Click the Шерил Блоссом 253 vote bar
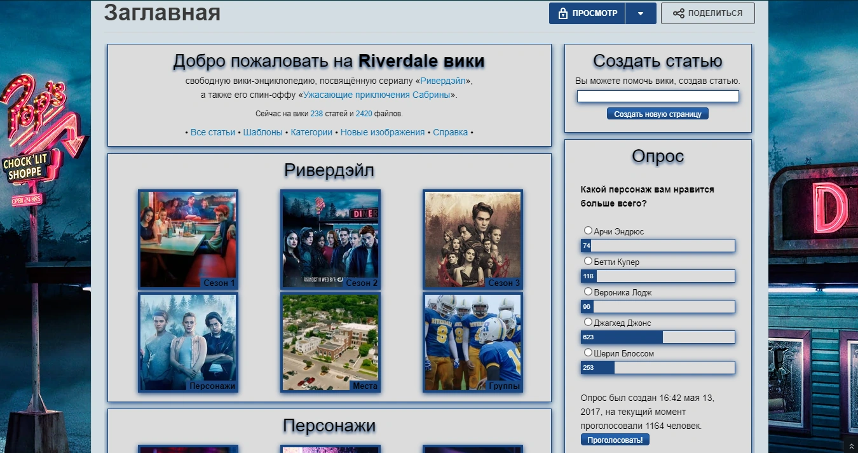The image size is (858, 453). pyautogui.click(x=658, y=368)
